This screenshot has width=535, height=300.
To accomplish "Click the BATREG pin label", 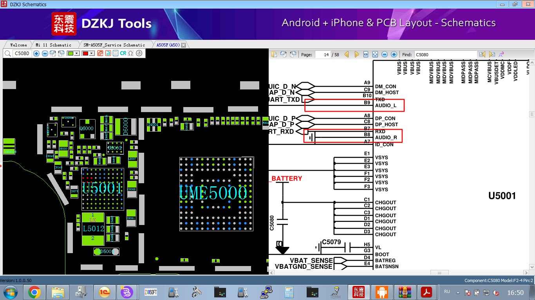I will click(x=385, y=260).
